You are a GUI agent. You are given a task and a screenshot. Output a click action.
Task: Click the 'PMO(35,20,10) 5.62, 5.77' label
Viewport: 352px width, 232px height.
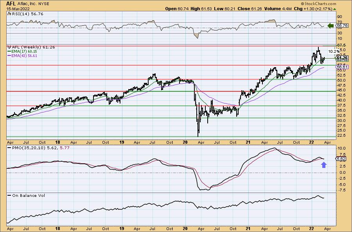[41, 148]
